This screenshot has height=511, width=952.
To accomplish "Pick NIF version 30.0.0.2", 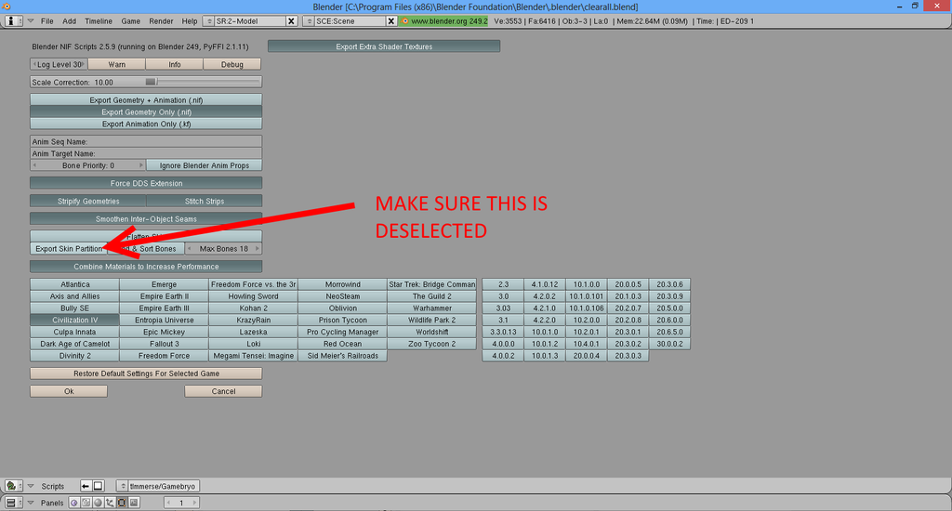I will coord(669,344).
